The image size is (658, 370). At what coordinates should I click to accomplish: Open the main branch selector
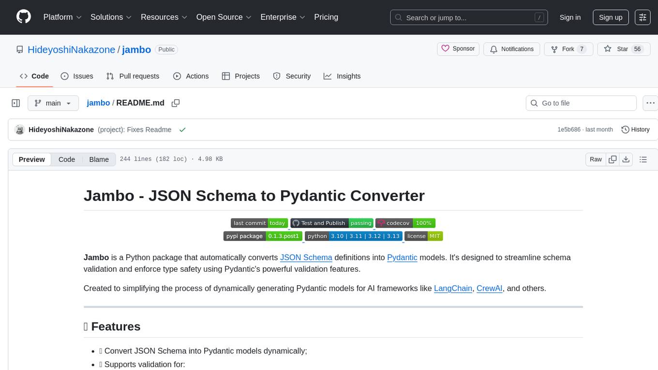pyautogui.click(x=53, y=103)
